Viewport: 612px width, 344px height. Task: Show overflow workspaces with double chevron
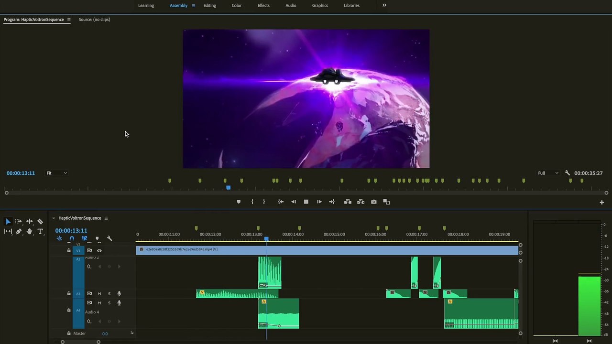point(384,5)
